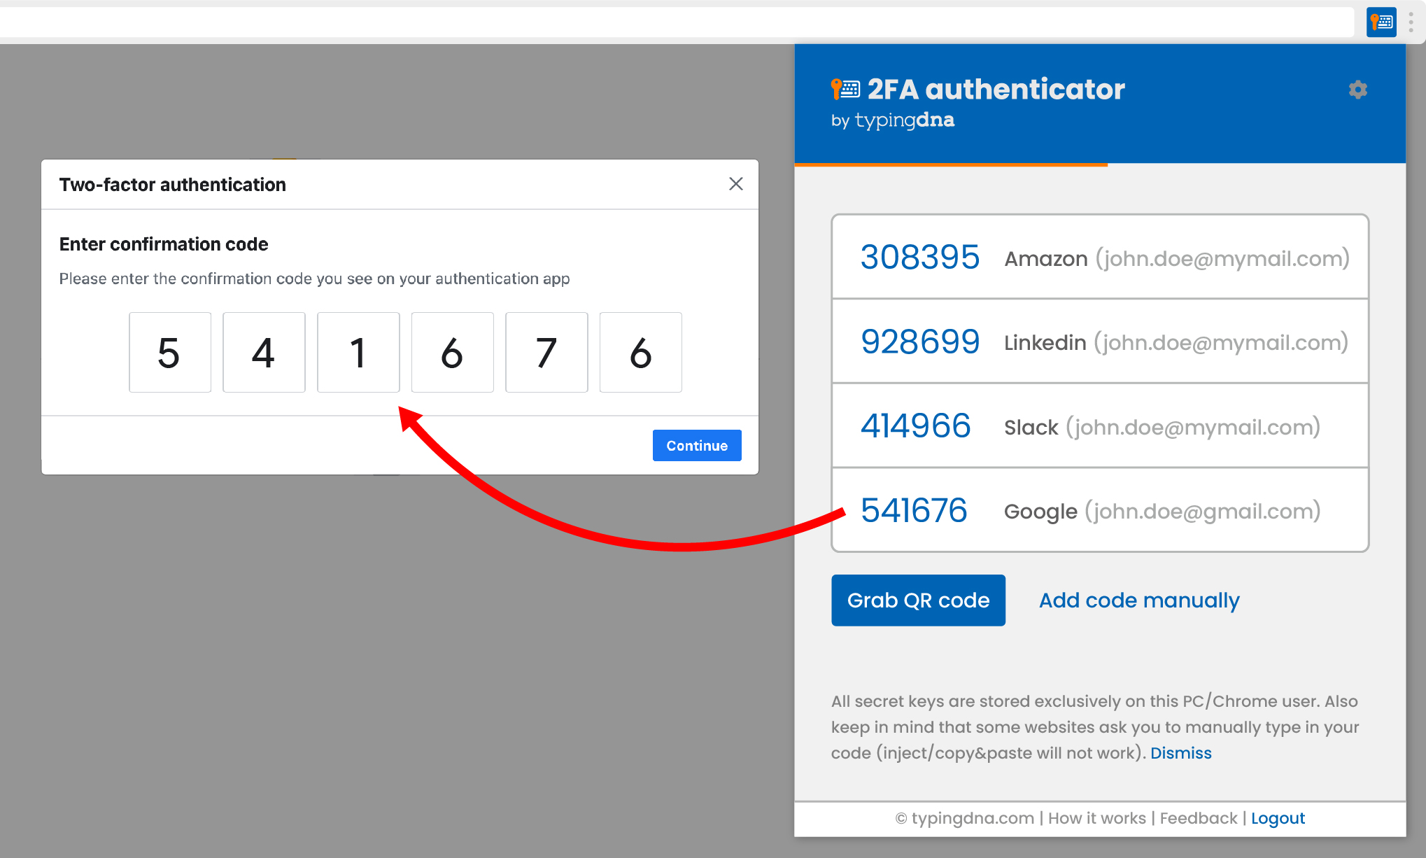The width and height of the screenshot is (1426, 858).
Task: Click the Grab QR code button
Action: tap(917, 600)
